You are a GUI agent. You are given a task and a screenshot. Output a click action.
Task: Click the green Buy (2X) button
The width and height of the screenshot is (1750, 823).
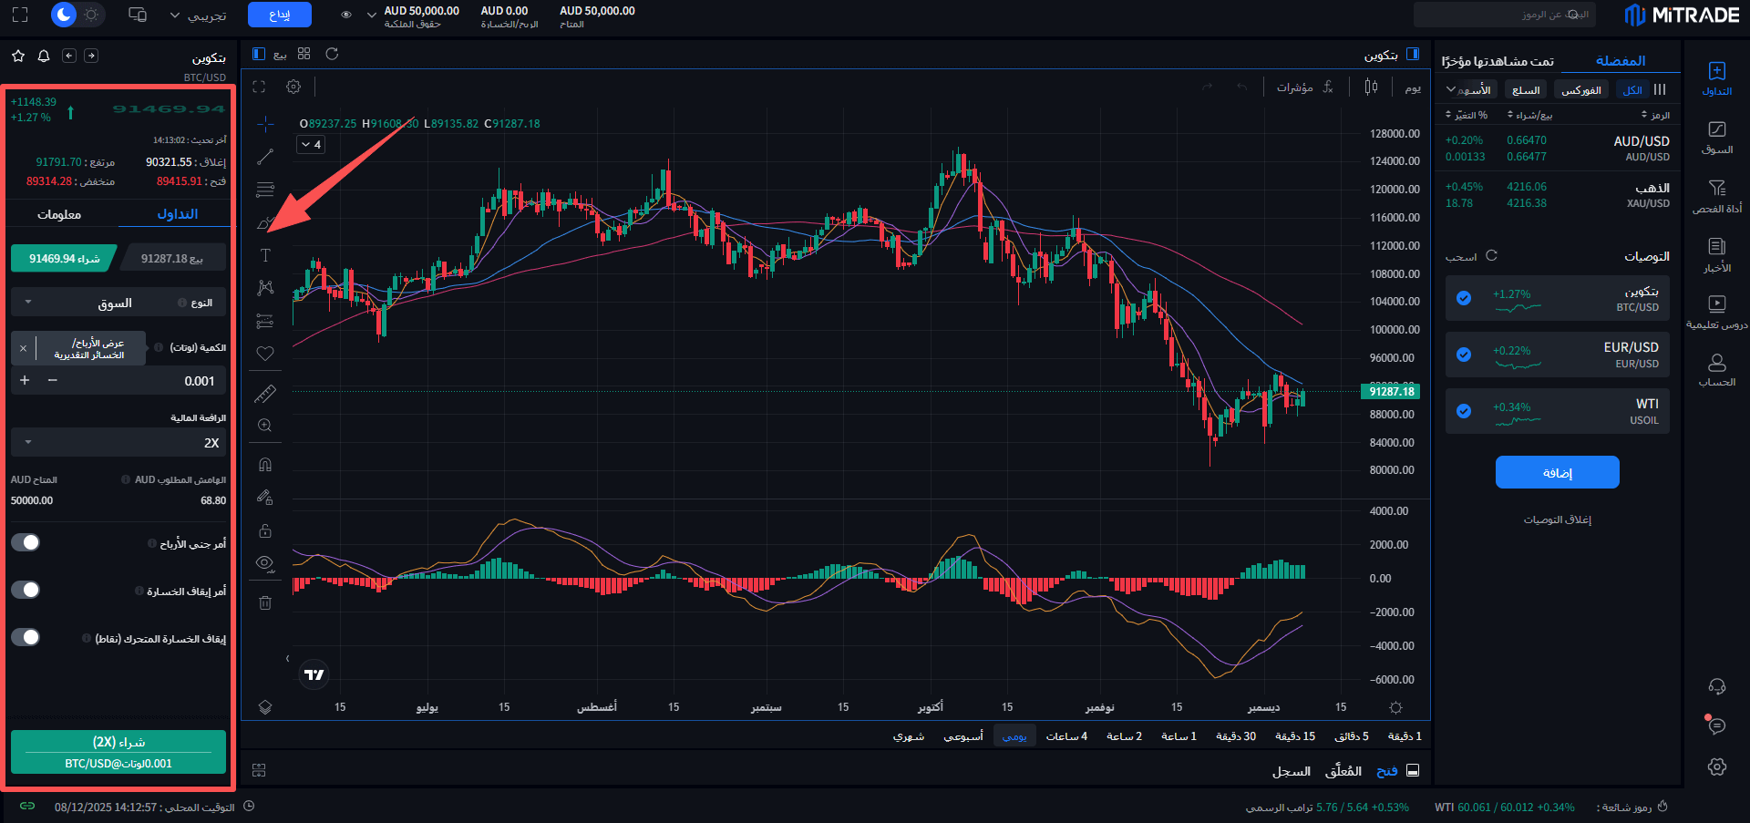click(x=118, y=752)
